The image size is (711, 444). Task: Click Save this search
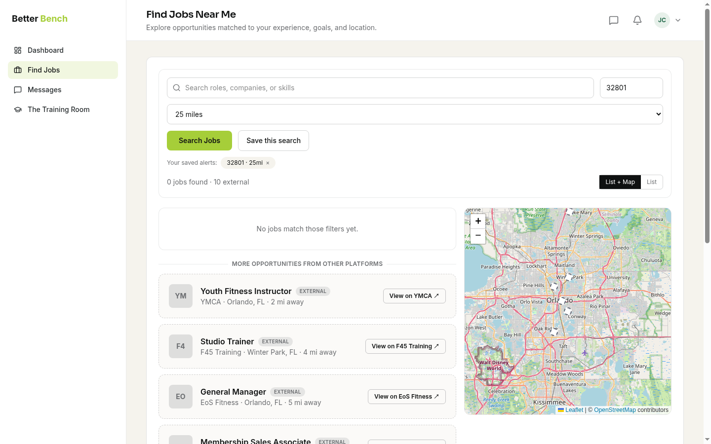[274, 141]
